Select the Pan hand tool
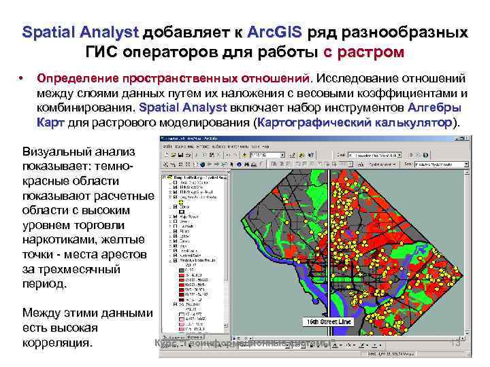 pyautogui.click(x=195, y=164)
